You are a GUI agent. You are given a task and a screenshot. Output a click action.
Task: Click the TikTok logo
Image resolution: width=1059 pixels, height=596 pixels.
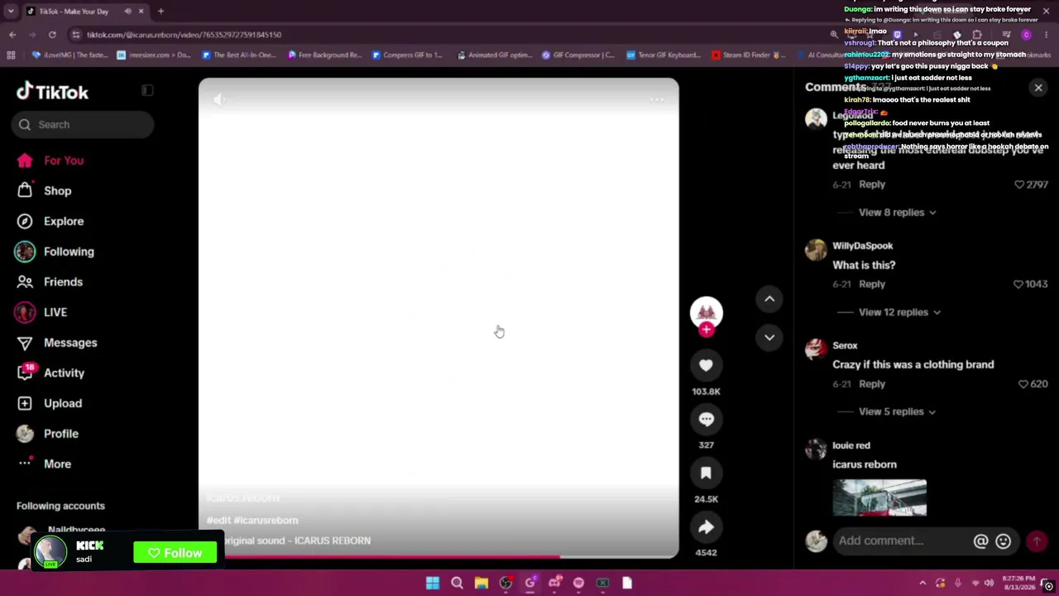52,92
